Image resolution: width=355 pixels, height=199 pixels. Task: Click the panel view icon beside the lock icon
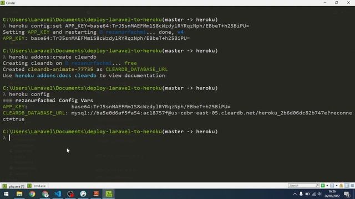pos(347,186)
